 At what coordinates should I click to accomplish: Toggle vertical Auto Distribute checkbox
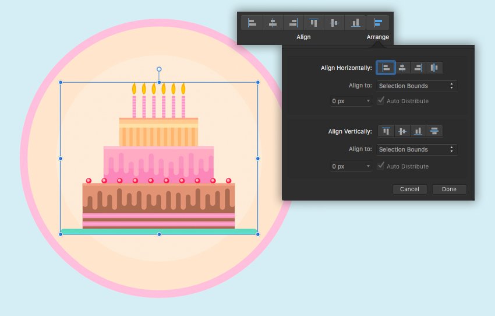tap(381, 166)
